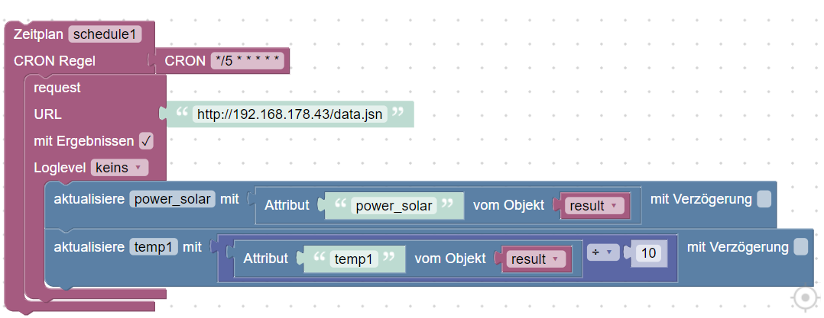Toggle the 'mit Ergebnissen' checkbox

pyautogui.click(x=147, y=141)
